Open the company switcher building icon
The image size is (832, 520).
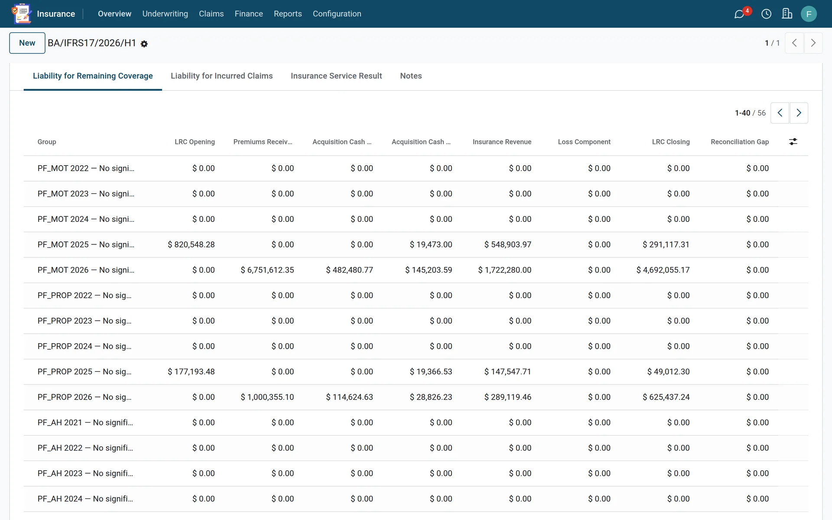787,14
